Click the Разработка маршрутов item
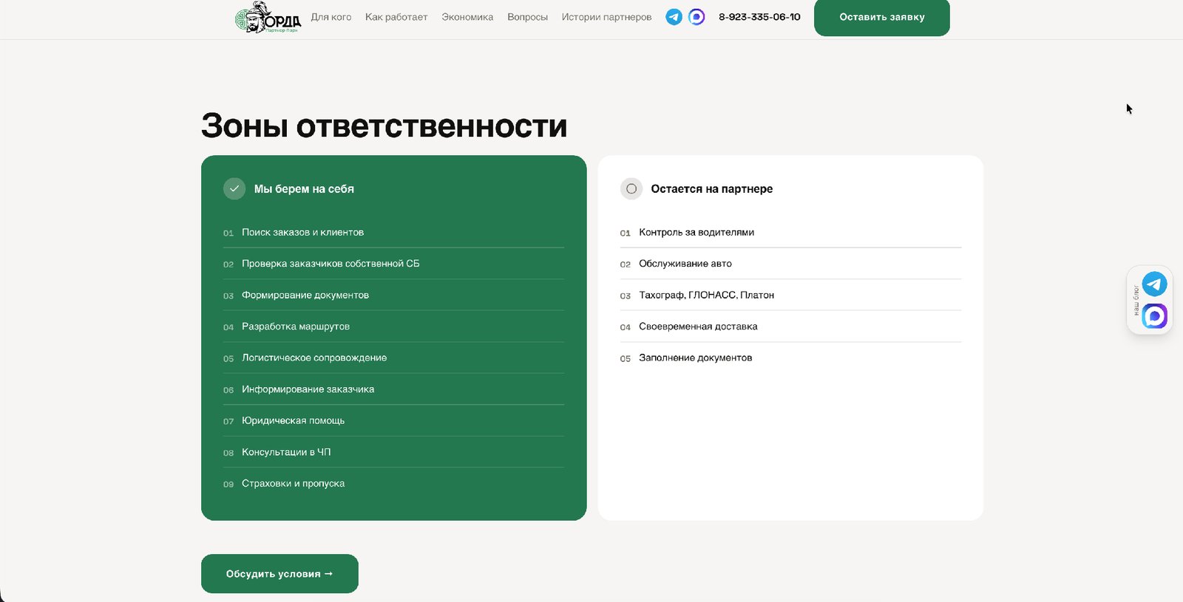Screen dimensions: 1183x602 click(393, 326)
